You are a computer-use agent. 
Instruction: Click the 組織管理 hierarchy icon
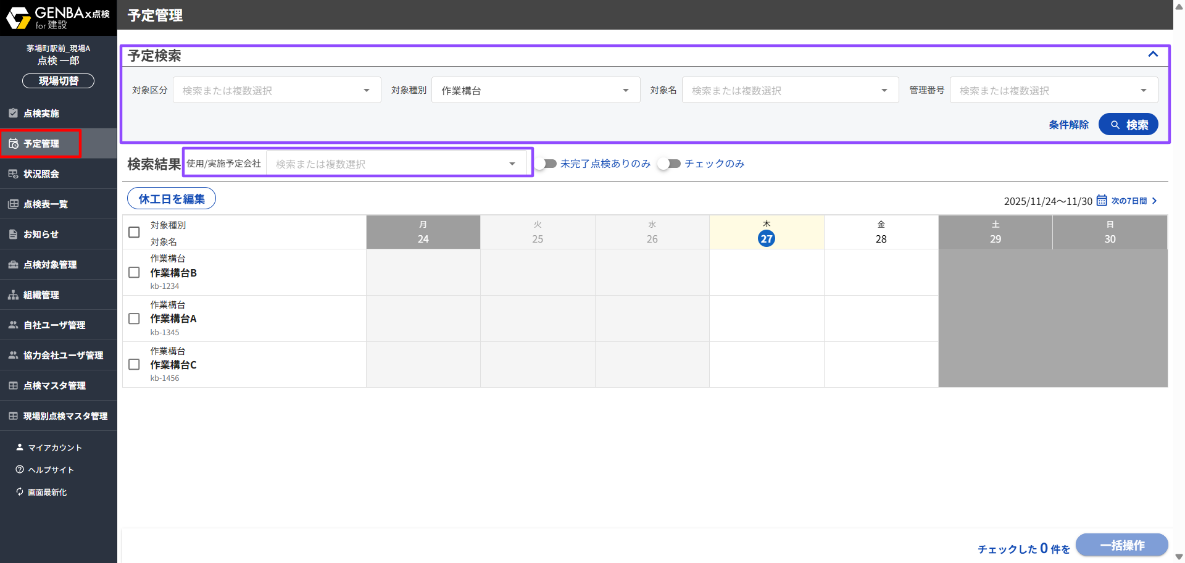pyautogui.click(x=13, y=295)
